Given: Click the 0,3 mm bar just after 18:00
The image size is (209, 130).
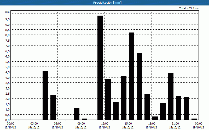Looking at the screenshot, I should (155, 118).
